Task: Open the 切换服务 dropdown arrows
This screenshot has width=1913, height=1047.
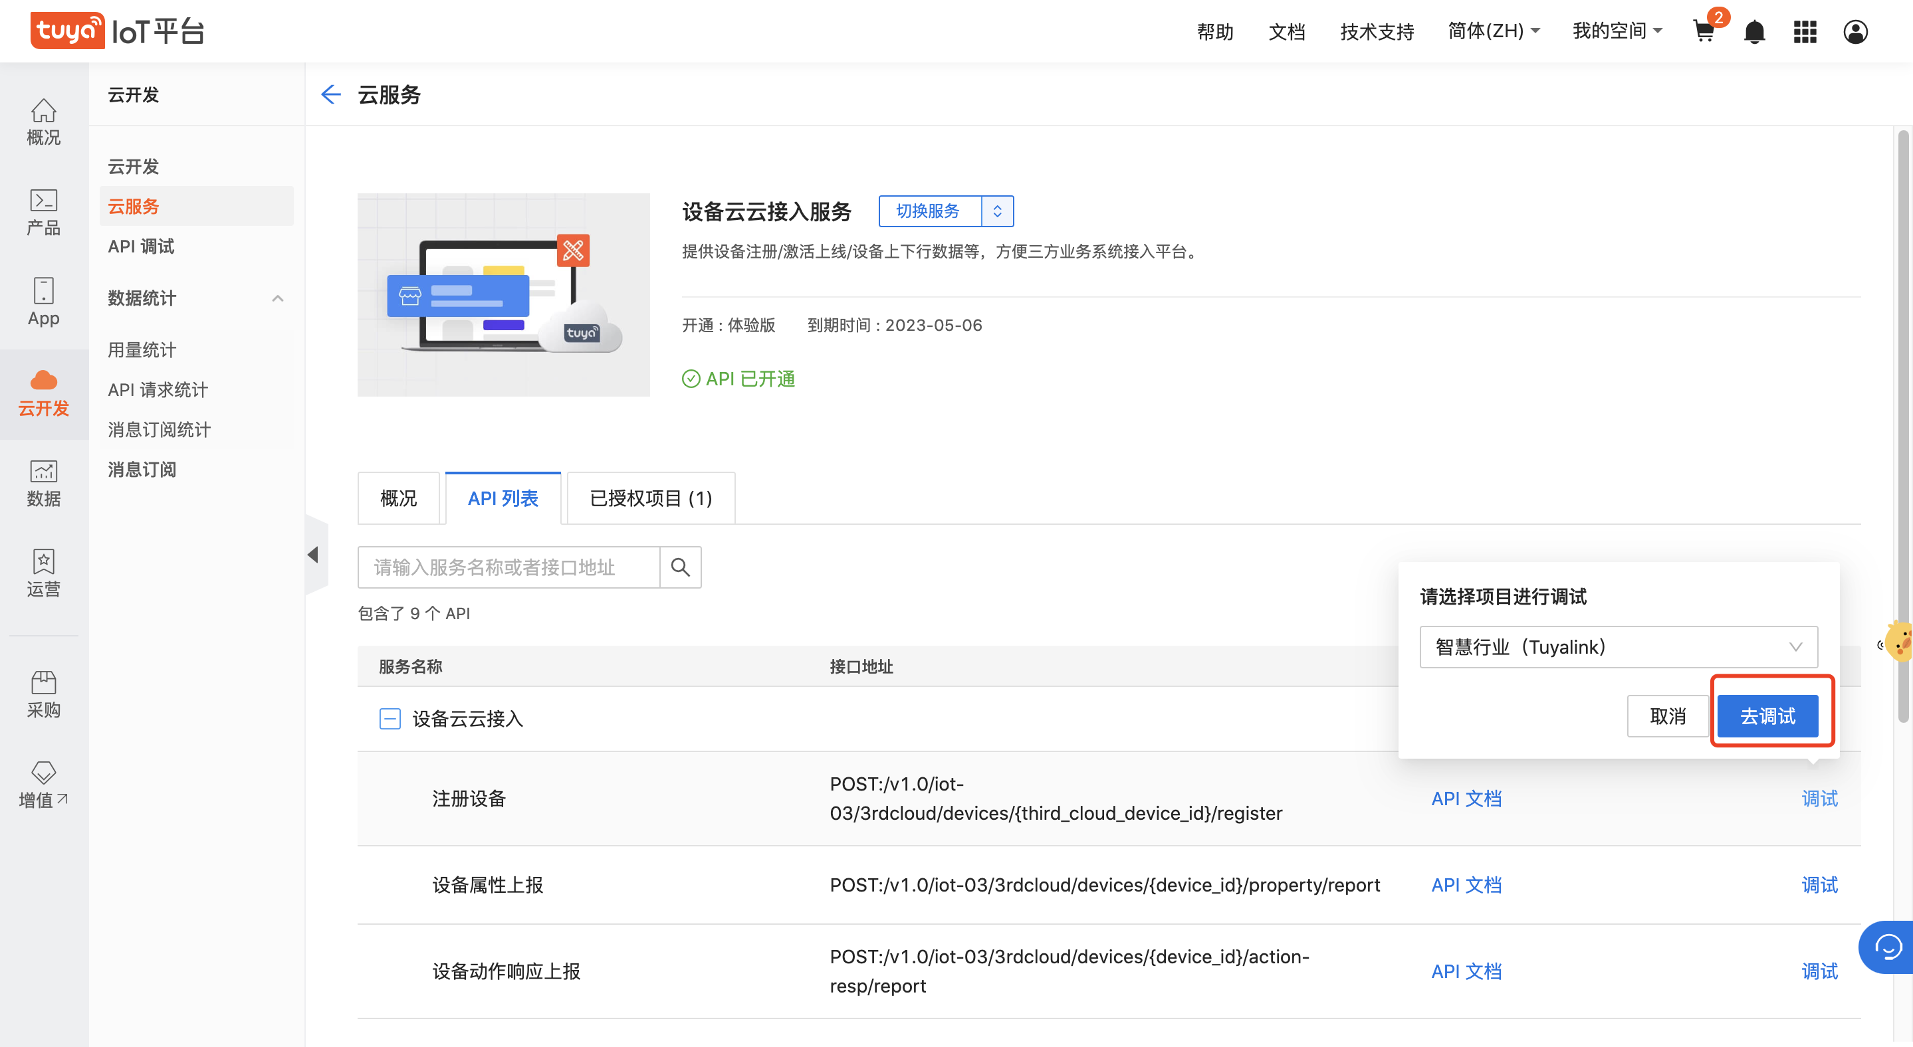Action: coord(997,211)
